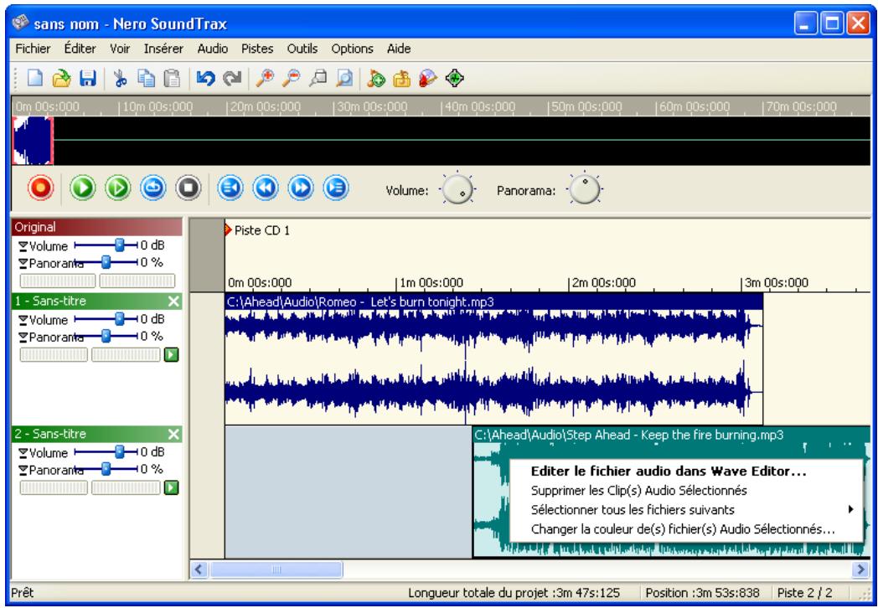Open the Aide menu

click(x=400, y=49)
